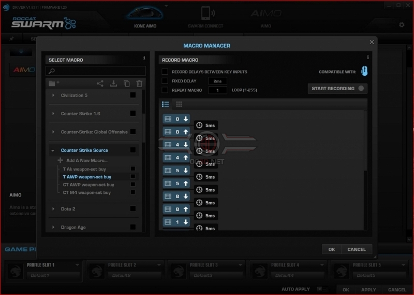Switch to the list view icon
The image size is (414, 295).
click(x=166, y=104)
